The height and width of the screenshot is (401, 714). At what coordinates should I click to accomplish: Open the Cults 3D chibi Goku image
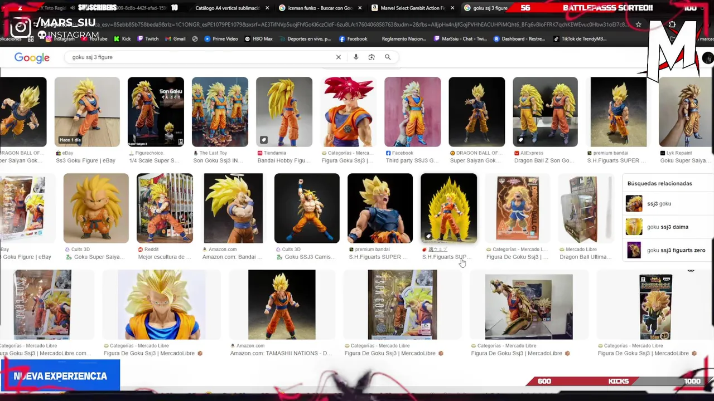click(x=96, y=208)
